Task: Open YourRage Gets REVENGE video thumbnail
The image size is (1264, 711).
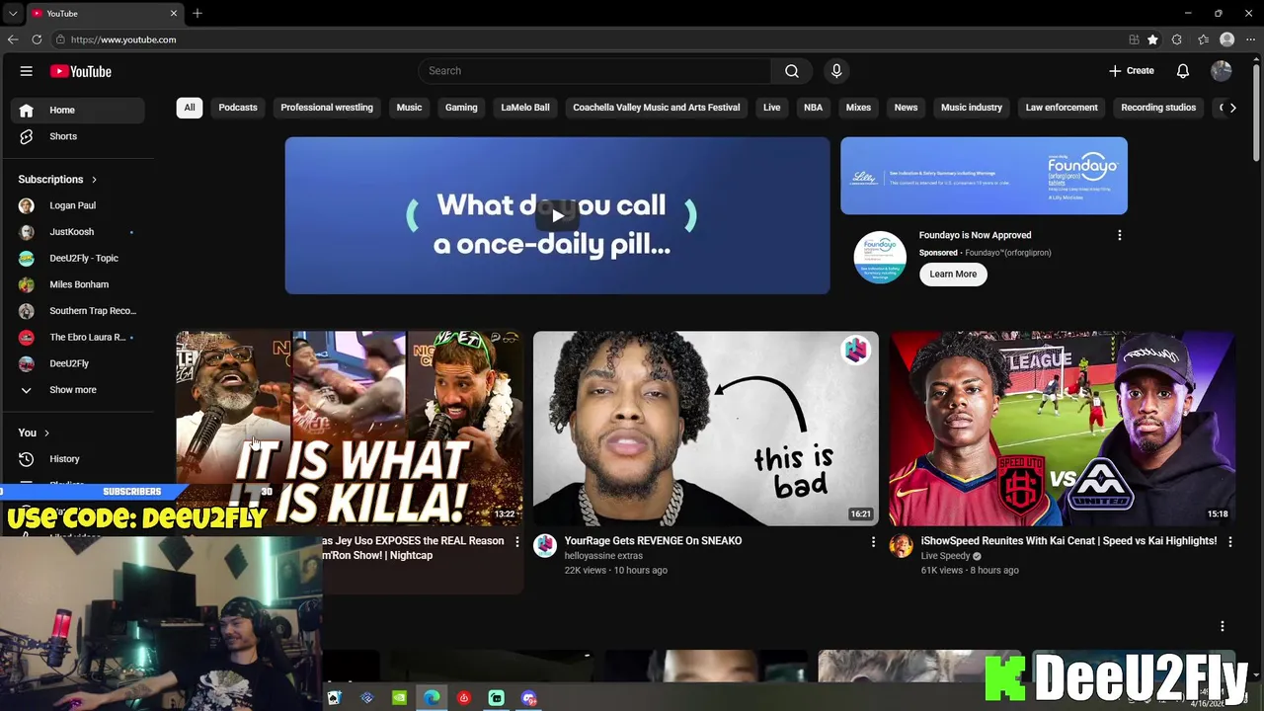Action: pyautogui.click(x=705, y=429)
